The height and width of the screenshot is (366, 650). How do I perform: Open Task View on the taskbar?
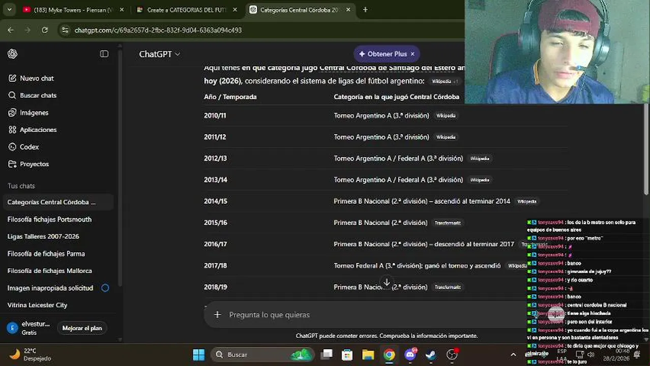tap(327, 354)
